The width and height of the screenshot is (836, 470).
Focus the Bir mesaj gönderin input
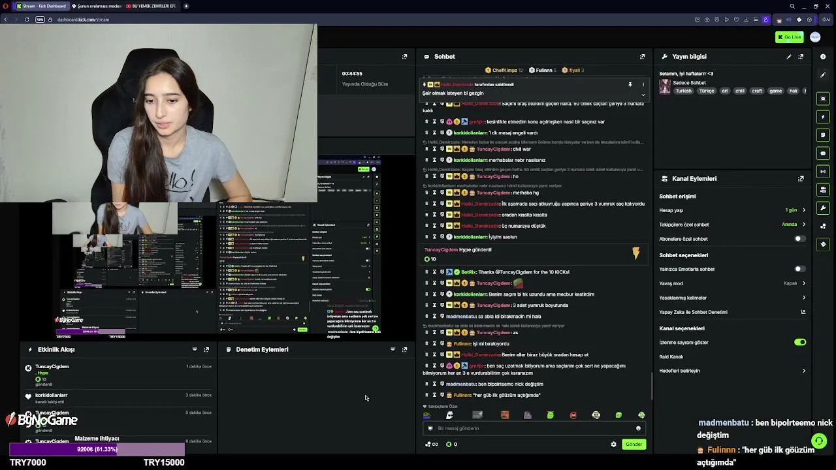tap(534, 429)
